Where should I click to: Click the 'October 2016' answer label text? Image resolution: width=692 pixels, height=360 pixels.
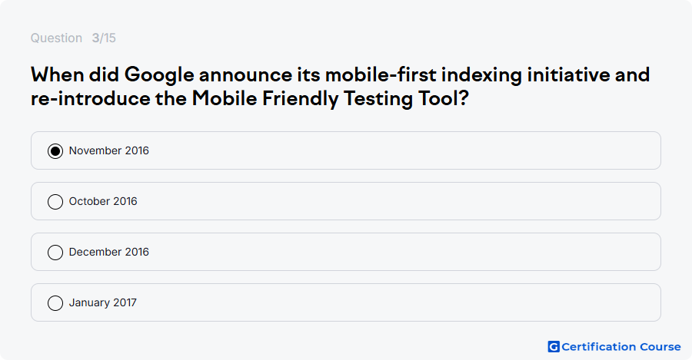(x=103, y=201)
